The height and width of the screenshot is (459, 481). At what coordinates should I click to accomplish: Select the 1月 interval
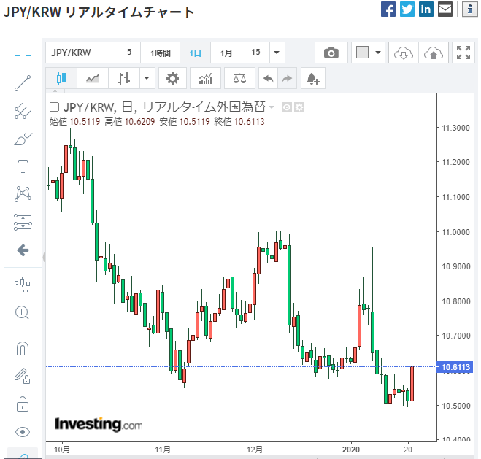(226, 53)
